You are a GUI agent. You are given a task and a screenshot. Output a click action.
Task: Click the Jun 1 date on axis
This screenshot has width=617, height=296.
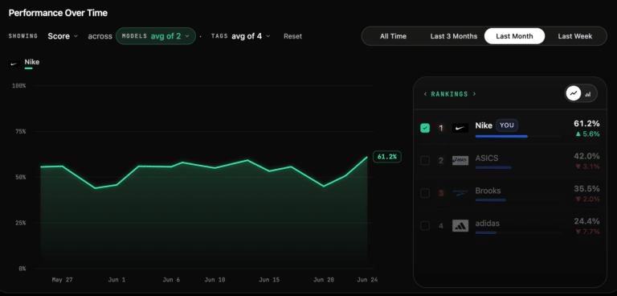tap(116, 280)
